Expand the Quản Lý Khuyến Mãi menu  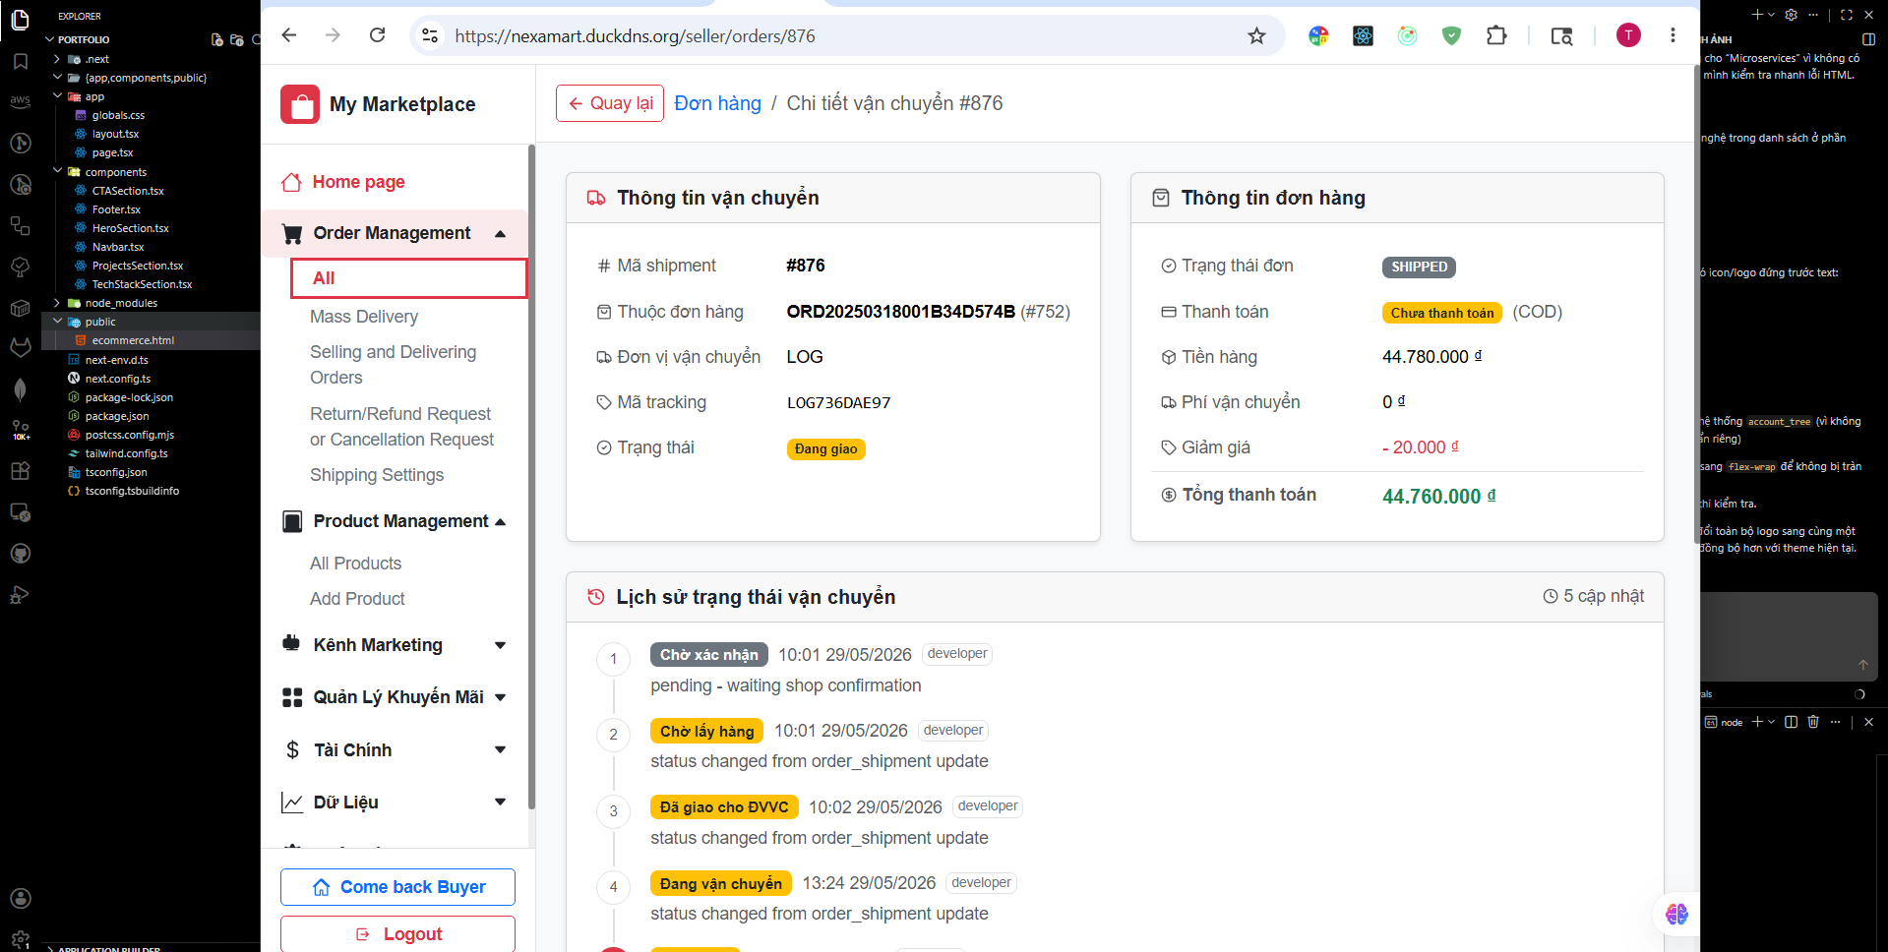[x=500, y=697]
